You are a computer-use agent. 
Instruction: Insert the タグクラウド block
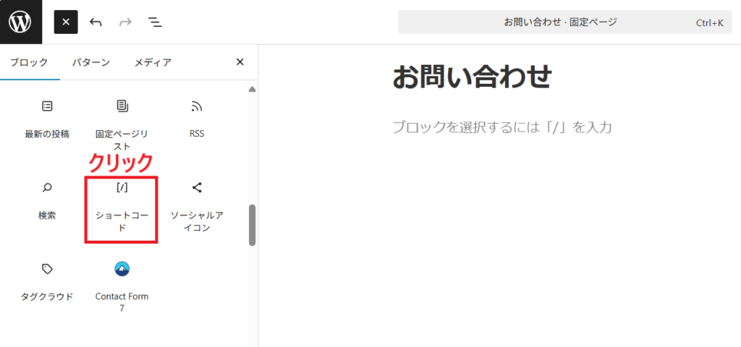point(47,282)
